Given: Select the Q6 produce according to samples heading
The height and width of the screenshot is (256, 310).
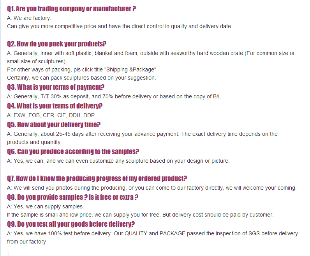Looking at the screenshot, I should coord(73,151).
